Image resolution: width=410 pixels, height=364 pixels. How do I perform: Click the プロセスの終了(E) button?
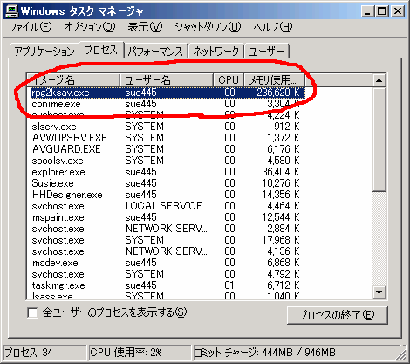point(338,315)
